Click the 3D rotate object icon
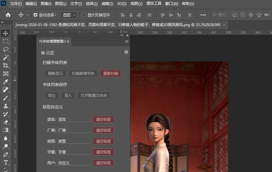This screenshot has width=272, height=172. pos(235,15)
